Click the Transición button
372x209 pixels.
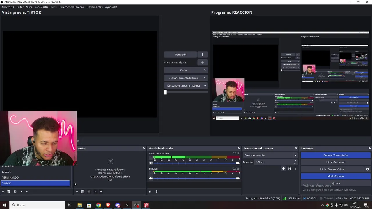tap(180, 55)
